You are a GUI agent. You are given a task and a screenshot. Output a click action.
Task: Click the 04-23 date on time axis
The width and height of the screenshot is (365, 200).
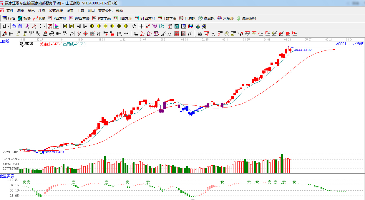coord(288,39)
